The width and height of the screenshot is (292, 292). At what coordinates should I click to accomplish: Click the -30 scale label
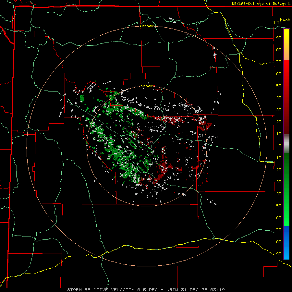click(x=277, y=182)
